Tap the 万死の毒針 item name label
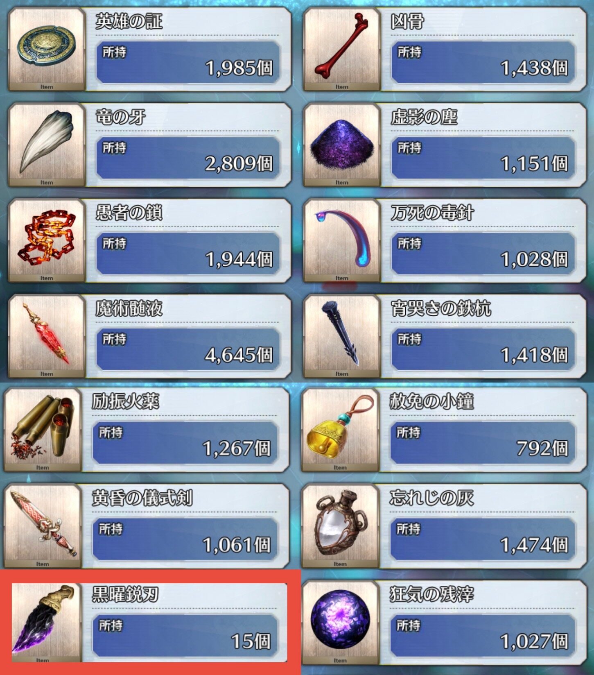Viewport: 594px width, 675px height. click(x=433, y=213)
